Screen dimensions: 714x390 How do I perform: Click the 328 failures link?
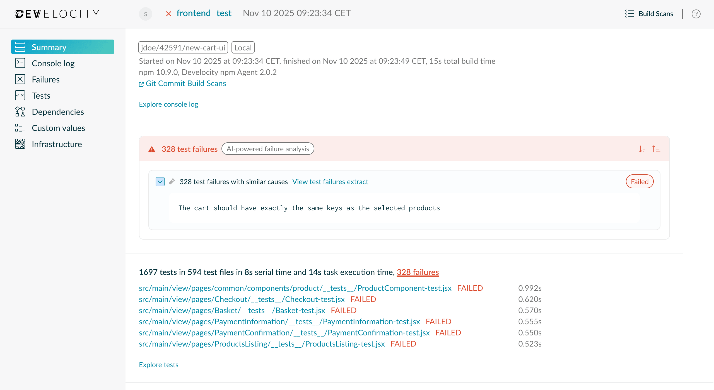pos(418,272)
